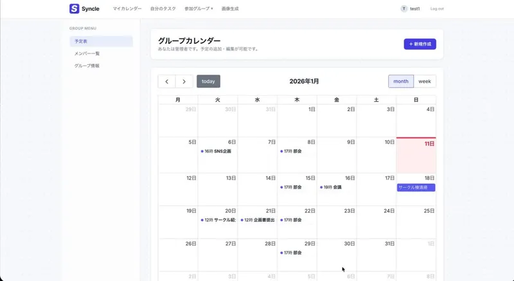Click the 10日 date number
Image resolution: width=514 pixels, height=281 pixels.
(389, 142)
